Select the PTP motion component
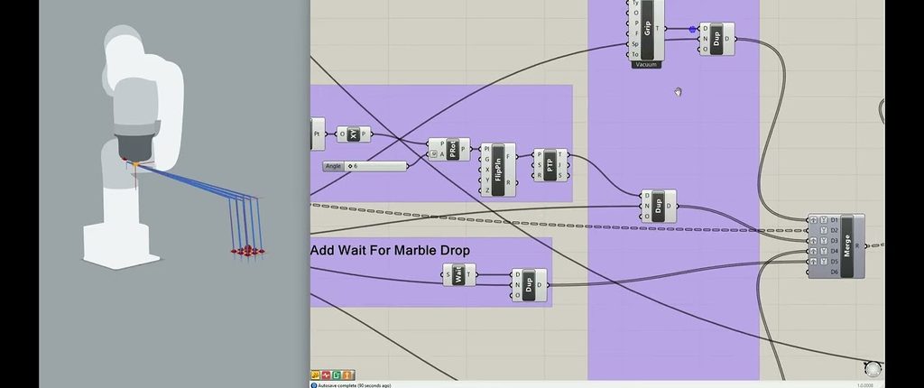This screenshot has height=388, width=924. 550,165
